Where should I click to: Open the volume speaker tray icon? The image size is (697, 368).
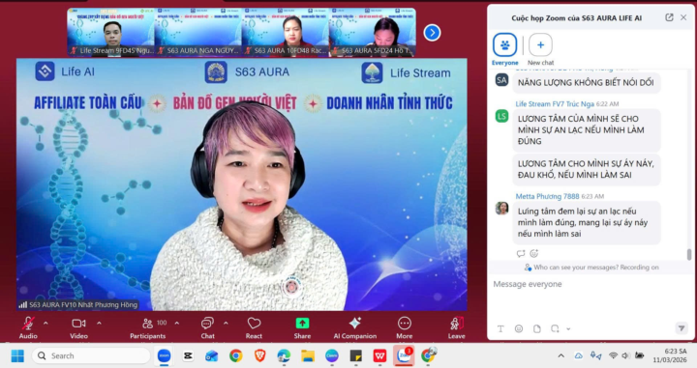tap(626, 355)
